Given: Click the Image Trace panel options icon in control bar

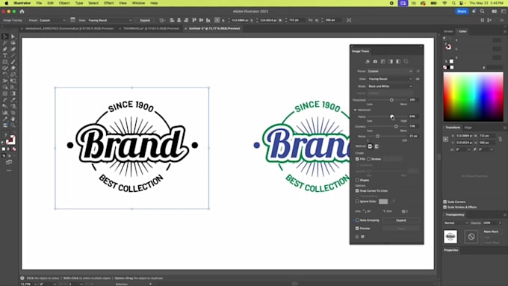Looking at the screenshot, I should click(73, 20).
